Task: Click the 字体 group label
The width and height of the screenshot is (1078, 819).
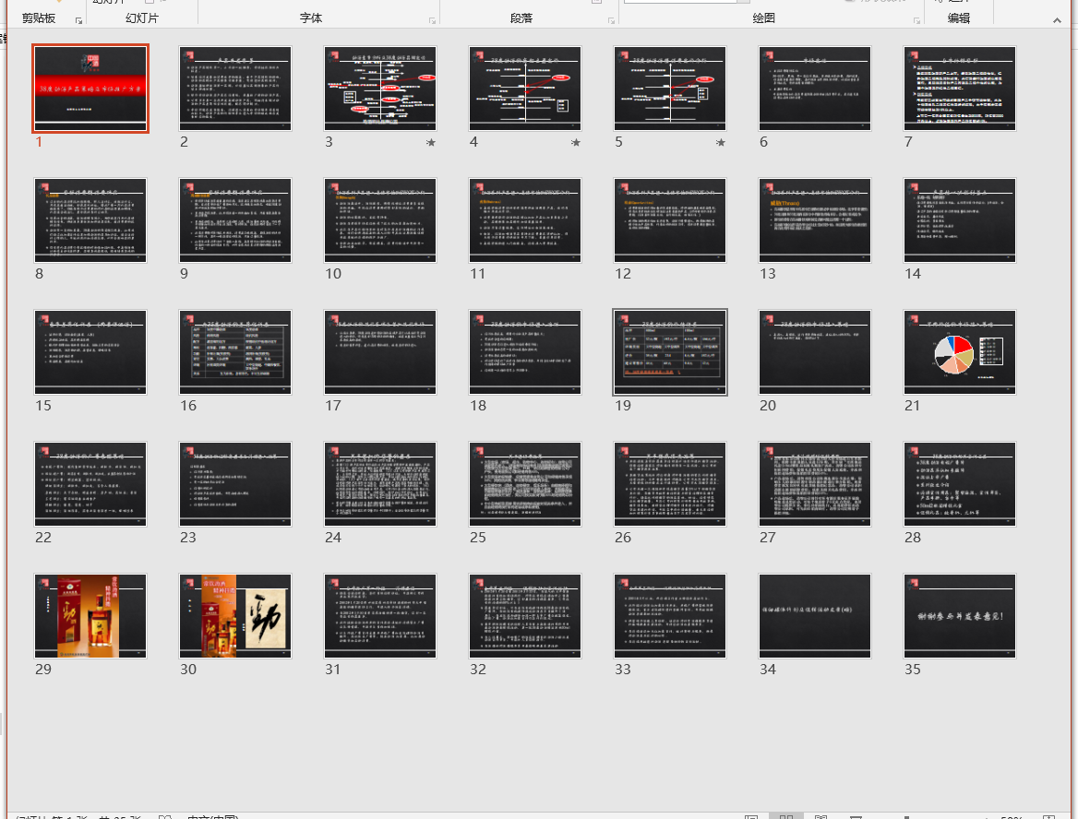Action: click(311, 18)
